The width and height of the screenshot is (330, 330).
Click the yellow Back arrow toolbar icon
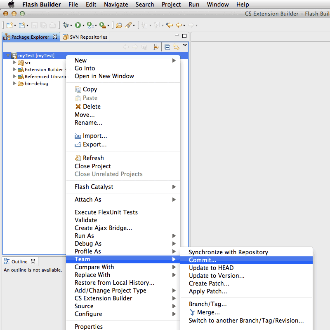coord(179,25)
